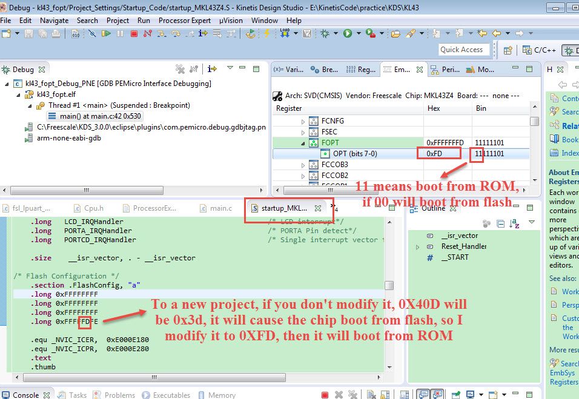Click the Open folder toolbar icon
The height and width of the screenshot is (399, 579).
pos(395,34)
